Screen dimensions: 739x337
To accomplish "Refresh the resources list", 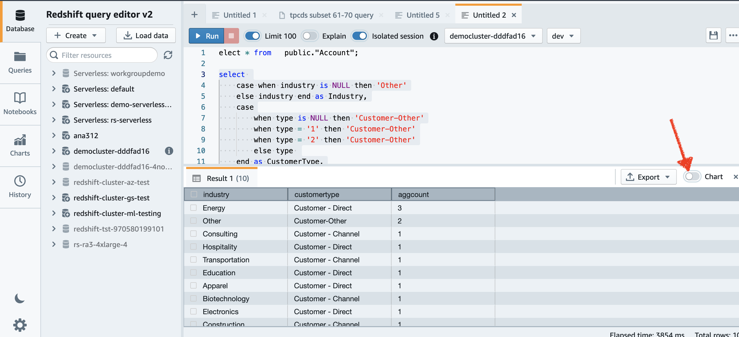I will pyautogui.click(x=168, y=55).
